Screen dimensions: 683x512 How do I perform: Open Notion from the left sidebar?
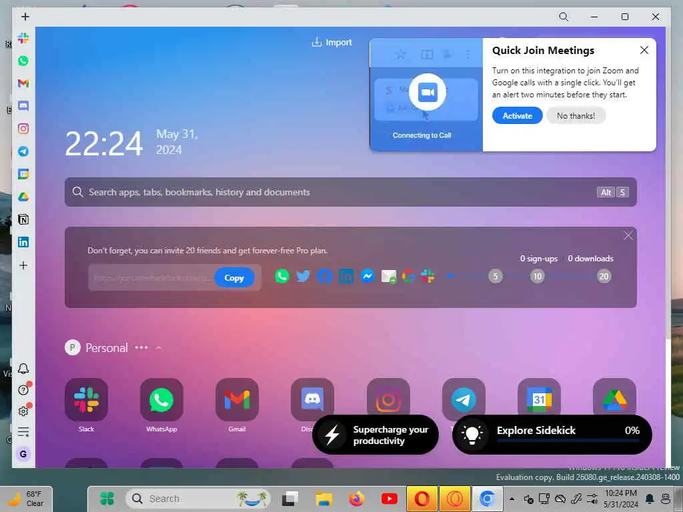23,219
